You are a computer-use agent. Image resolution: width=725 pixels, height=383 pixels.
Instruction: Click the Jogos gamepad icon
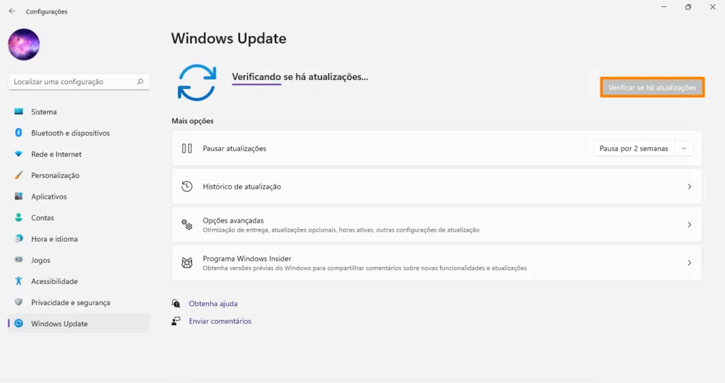[18, 260]
